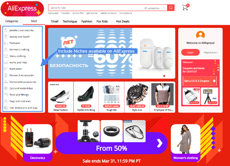
Task: Click the Jewelery and watches ring icon
Action: [x=6, y=30]
